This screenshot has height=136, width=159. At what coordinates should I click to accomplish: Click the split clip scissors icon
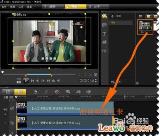(x=90, y=74)
